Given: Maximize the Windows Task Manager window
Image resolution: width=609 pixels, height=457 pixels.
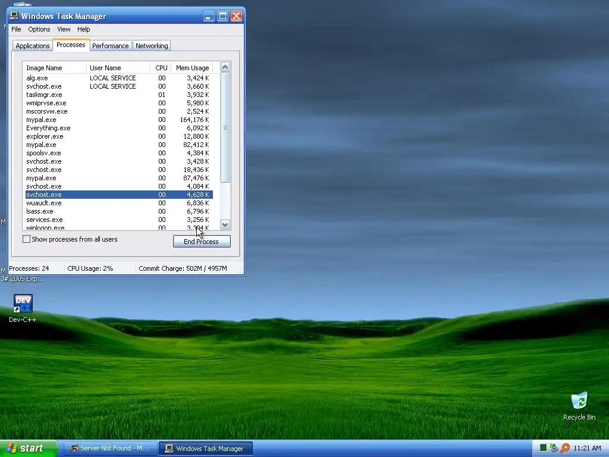Looking at the screenshot, I should coord(222,16).
